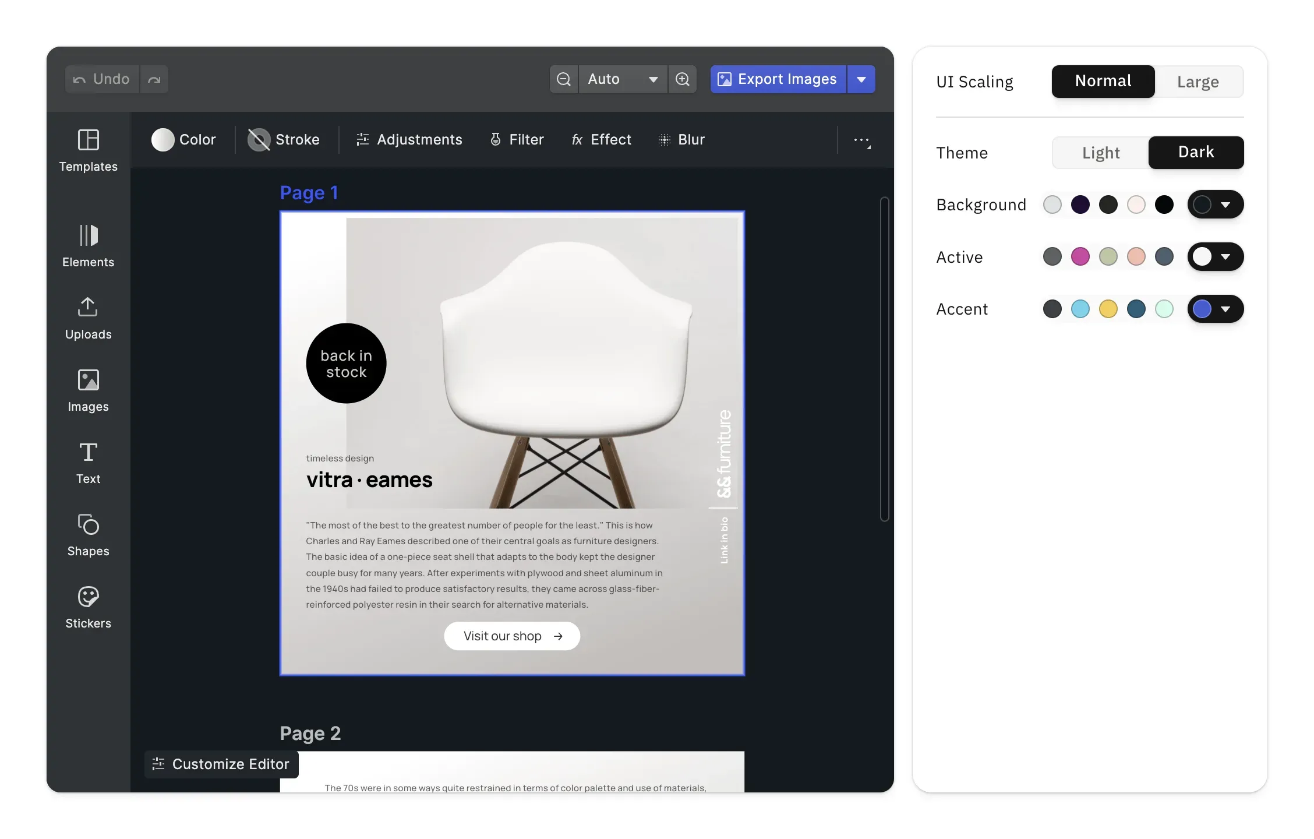Pick the sage green Active swatch
Screen dimensions: 1314x839
coord(1108,257)
